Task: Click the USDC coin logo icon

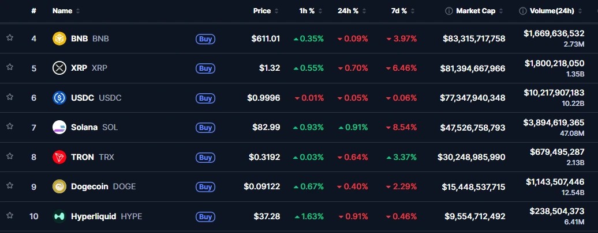Action: coord(59,98)
